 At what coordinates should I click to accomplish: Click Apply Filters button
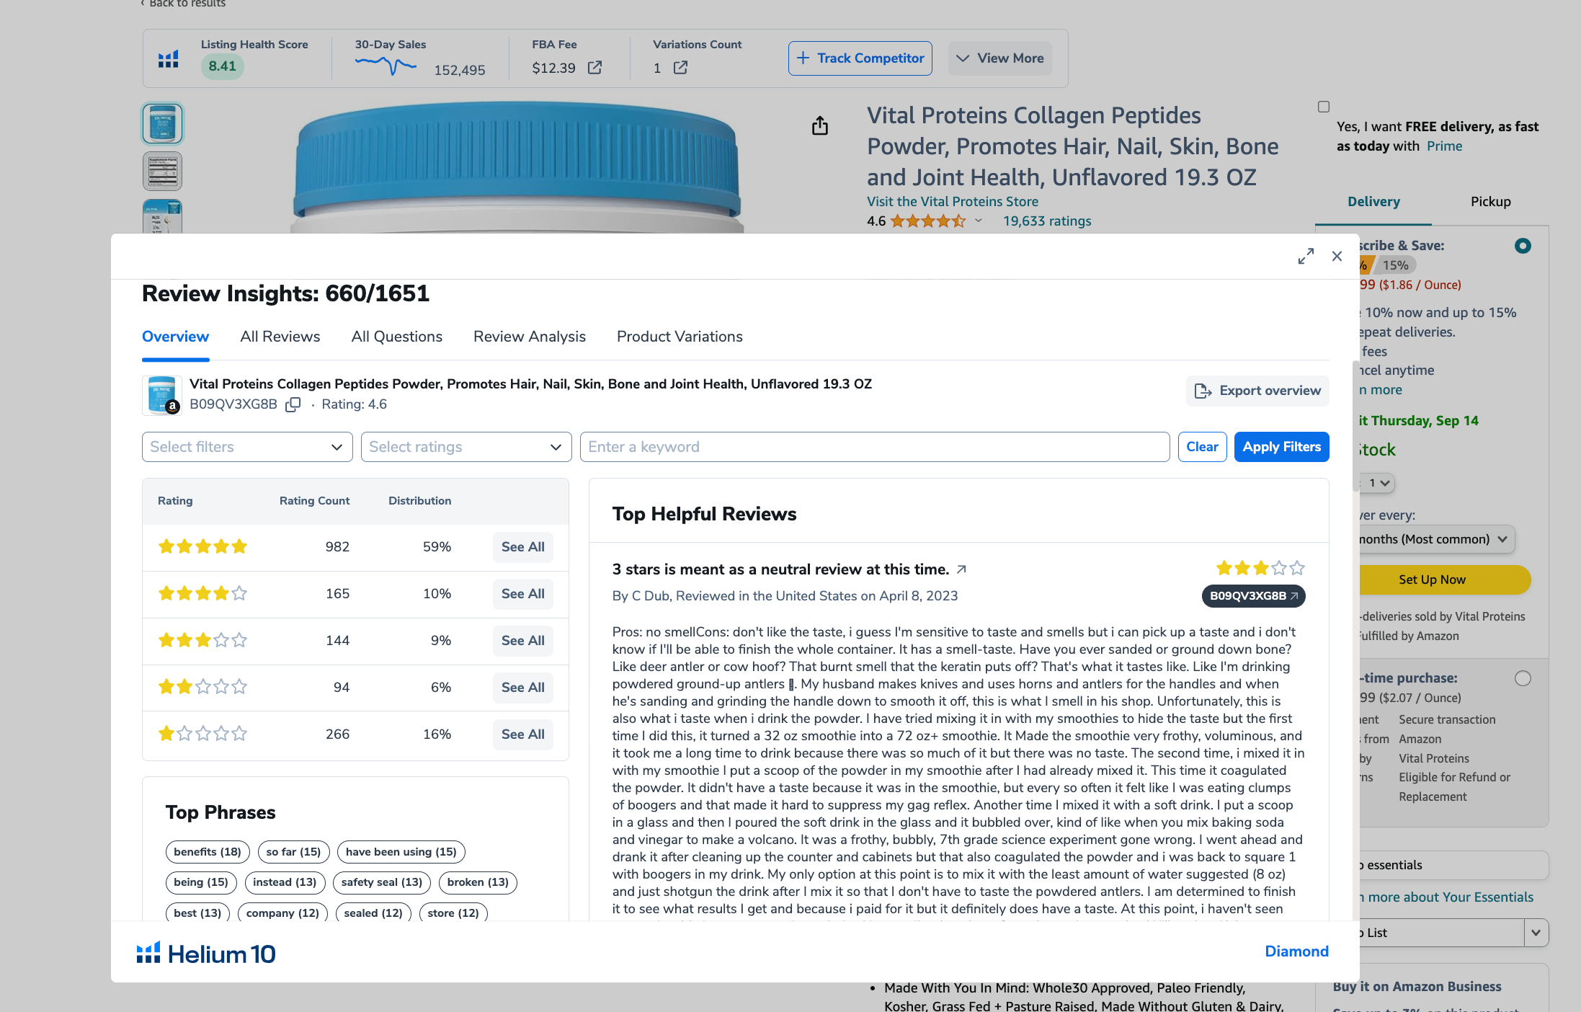(1281, 447)
